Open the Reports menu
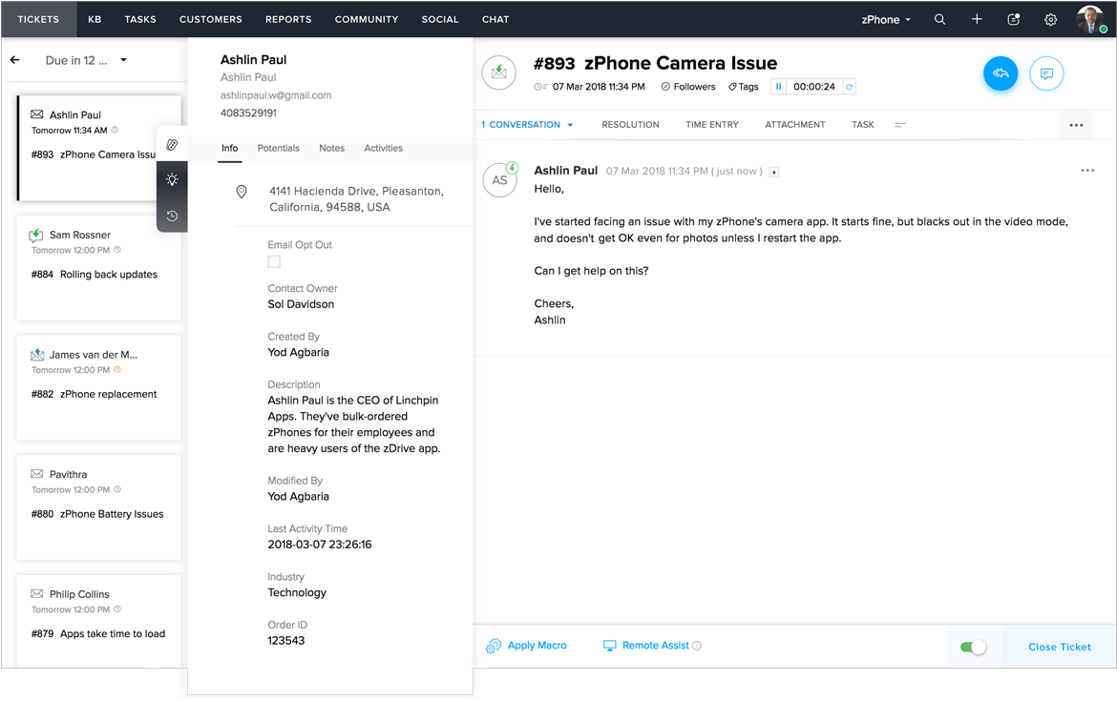 [288, 19]
